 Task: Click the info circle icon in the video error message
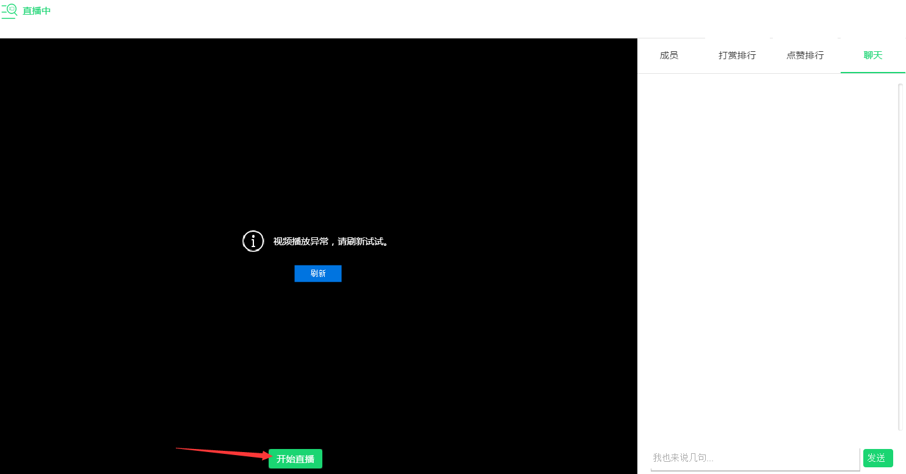coord(253,241)
